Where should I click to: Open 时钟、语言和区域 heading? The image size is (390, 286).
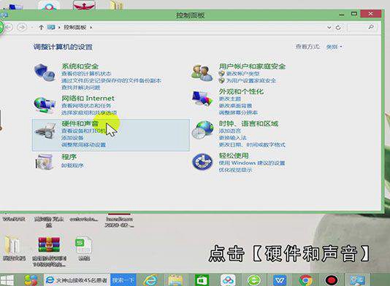[x=248, y=123]
